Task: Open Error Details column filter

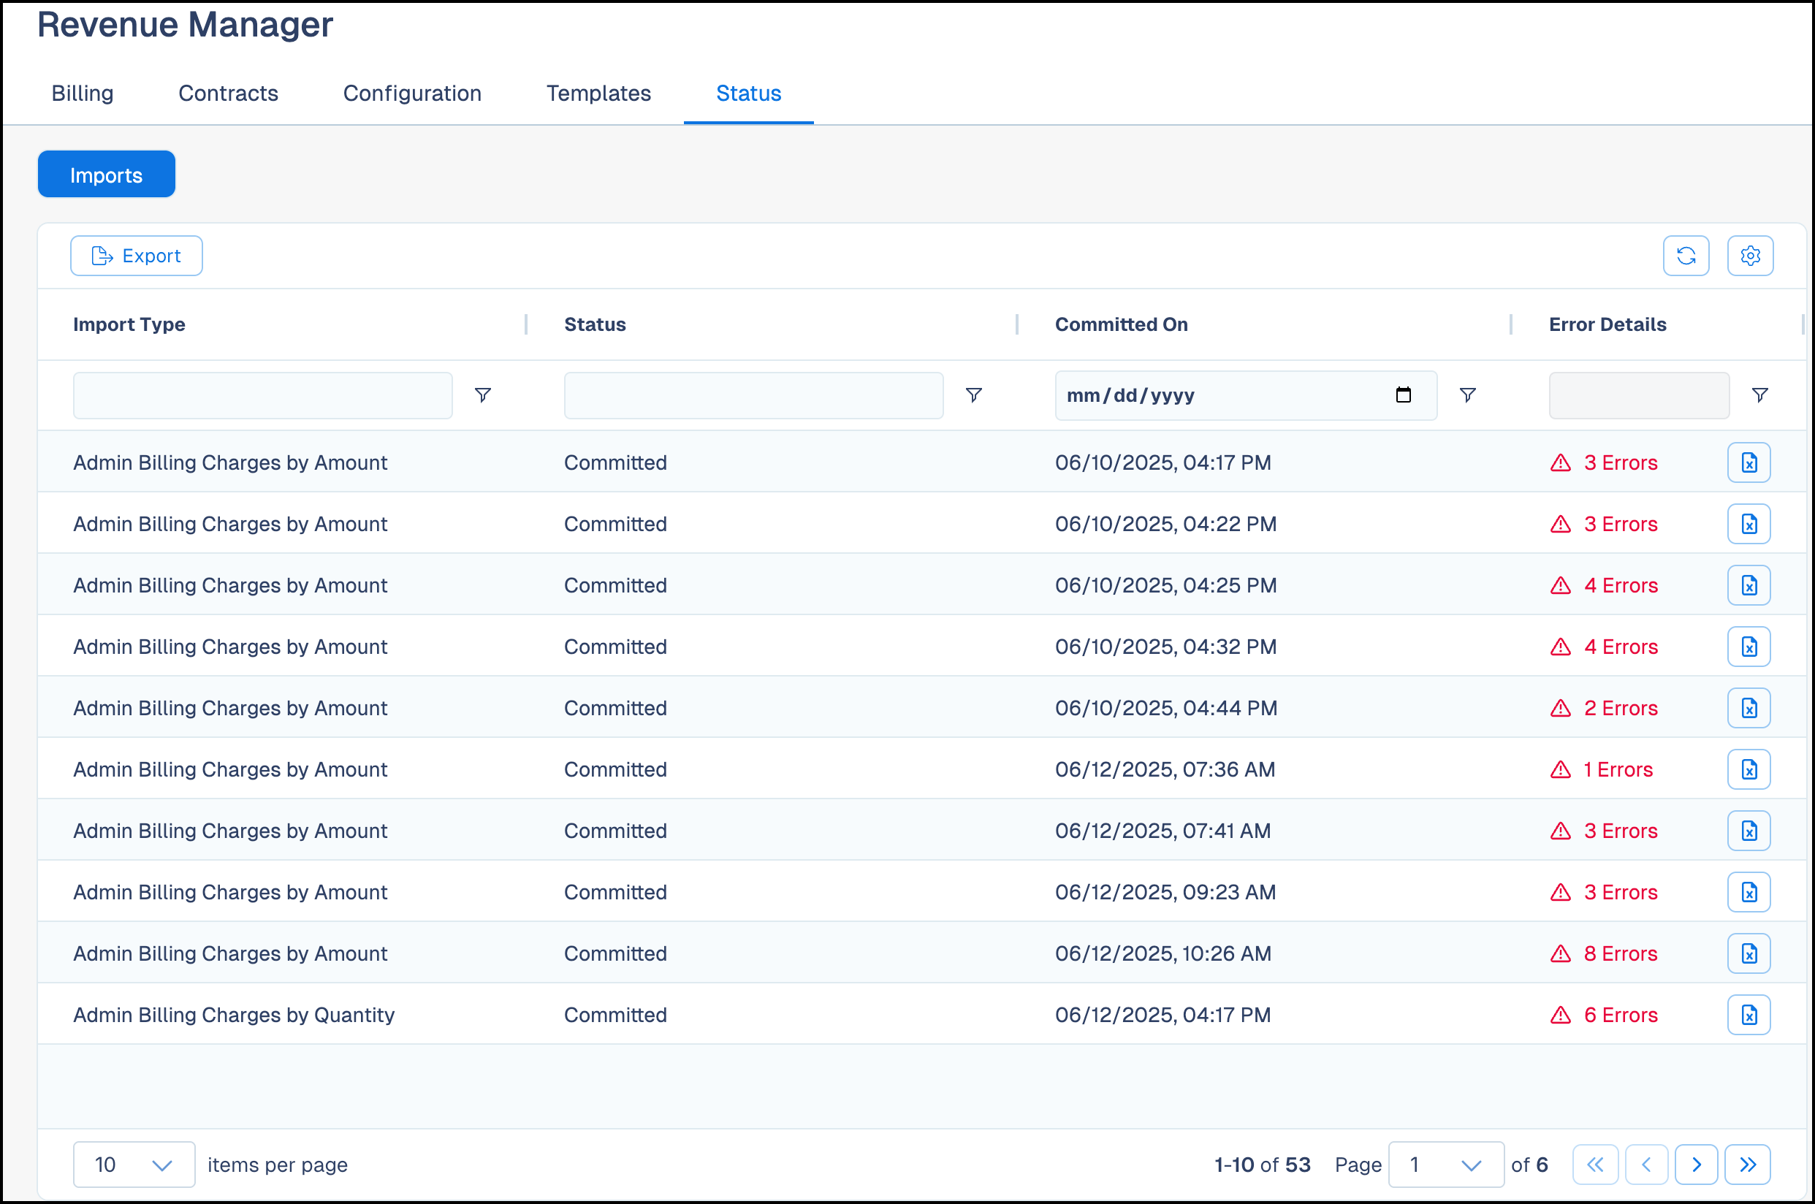Action: coord(1760,395)
